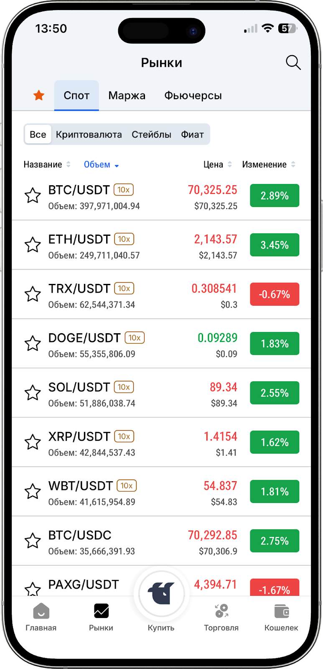The image size is (323, 669).
Task: Open the orange star favorites tab
Action: tap(39, 95)
